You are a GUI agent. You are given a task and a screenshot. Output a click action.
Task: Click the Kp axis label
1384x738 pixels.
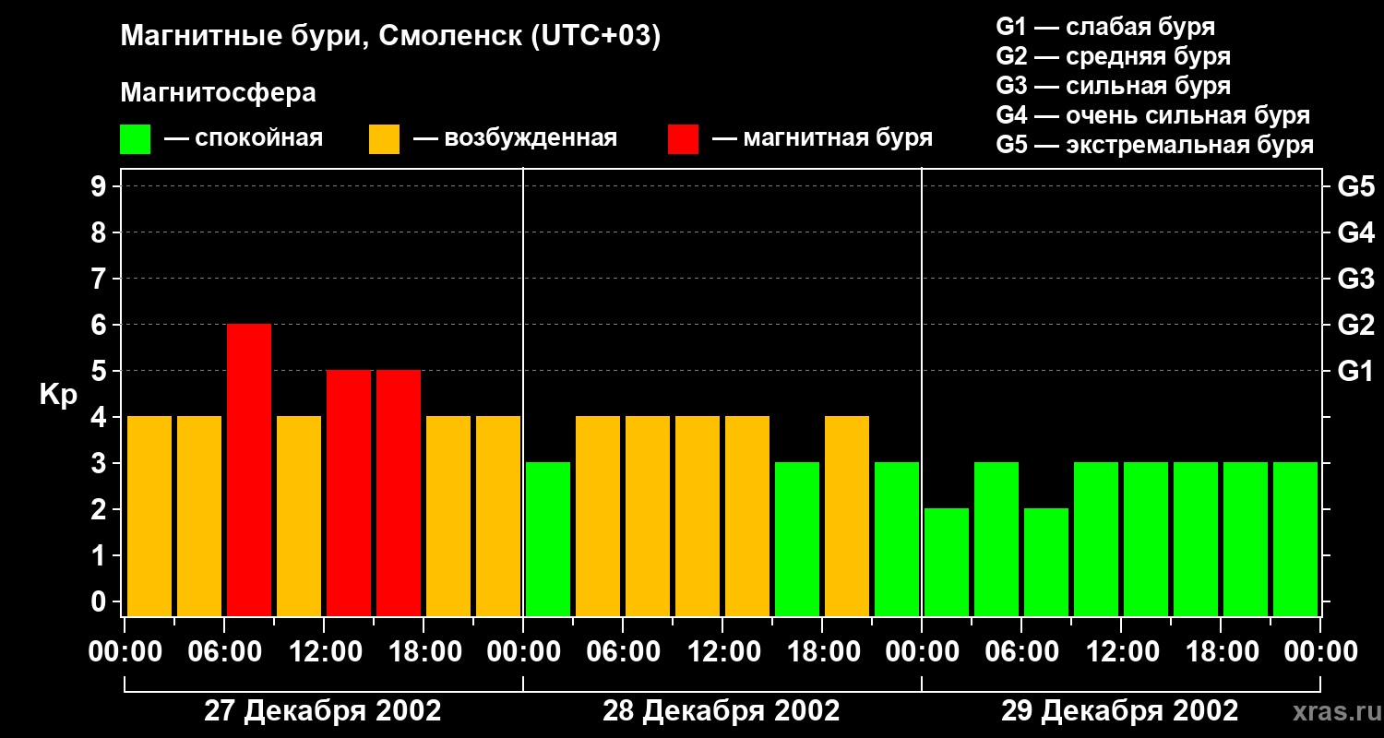coord(59,396)
